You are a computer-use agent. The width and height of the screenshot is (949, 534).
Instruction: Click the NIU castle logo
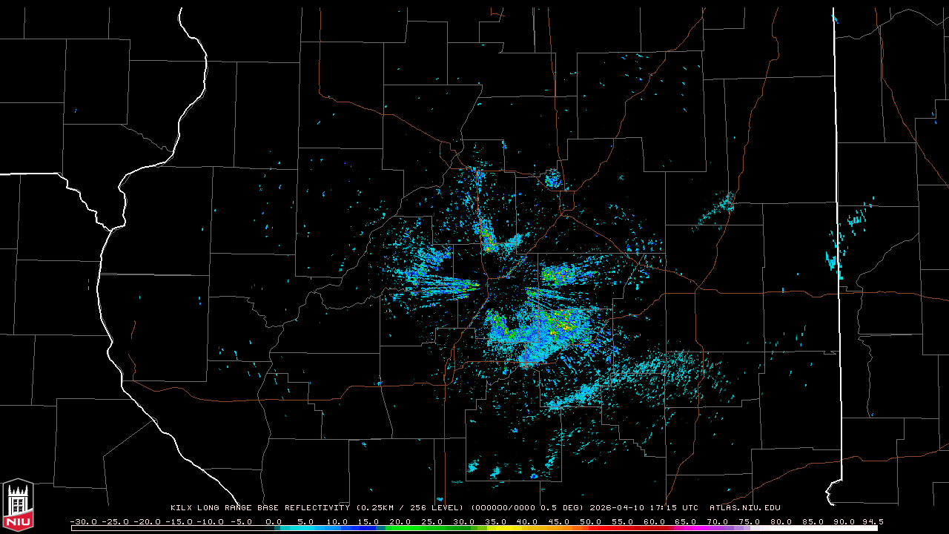(x=18, y=506)
